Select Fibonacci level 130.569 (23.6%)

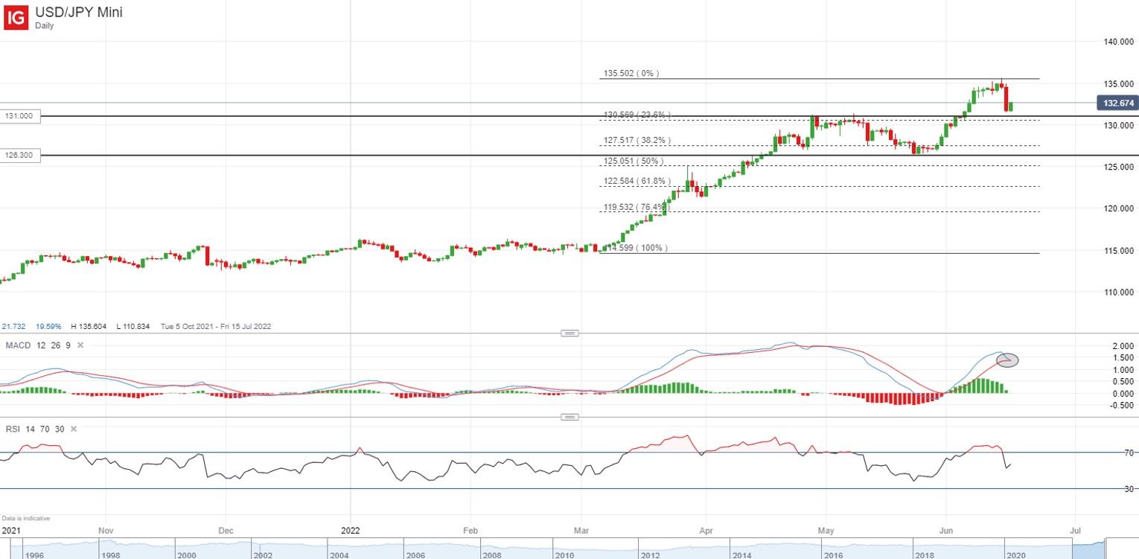pyautogui.click(x=636, y=115)
